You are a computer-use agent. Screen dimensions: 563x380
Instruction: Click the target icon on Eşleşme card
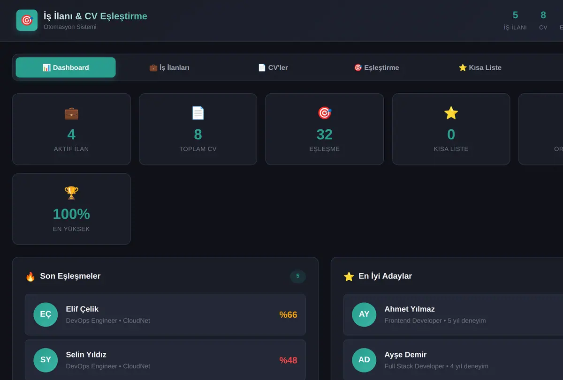point(325,113)
